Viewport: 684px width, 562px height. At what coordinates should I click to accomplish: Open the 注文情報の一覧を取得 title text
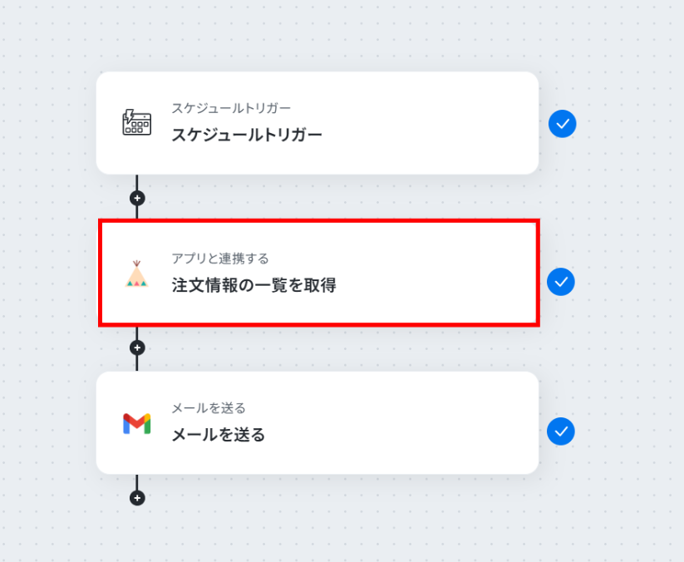[253, 285]
